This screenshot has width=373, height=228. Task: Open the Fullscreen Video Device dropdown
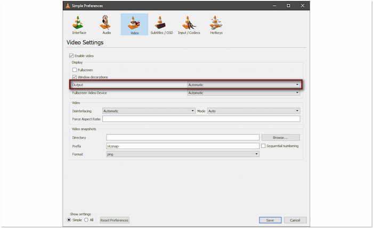pos(244,93)
